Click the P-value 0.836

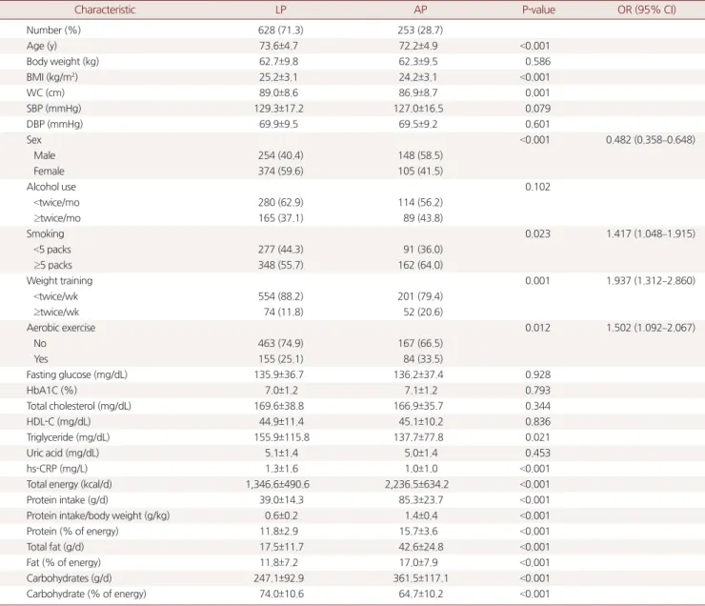click(537, 422)
